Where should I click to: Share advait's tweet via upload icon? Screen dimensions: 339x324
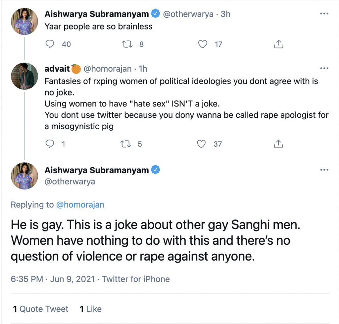[278, 144]
